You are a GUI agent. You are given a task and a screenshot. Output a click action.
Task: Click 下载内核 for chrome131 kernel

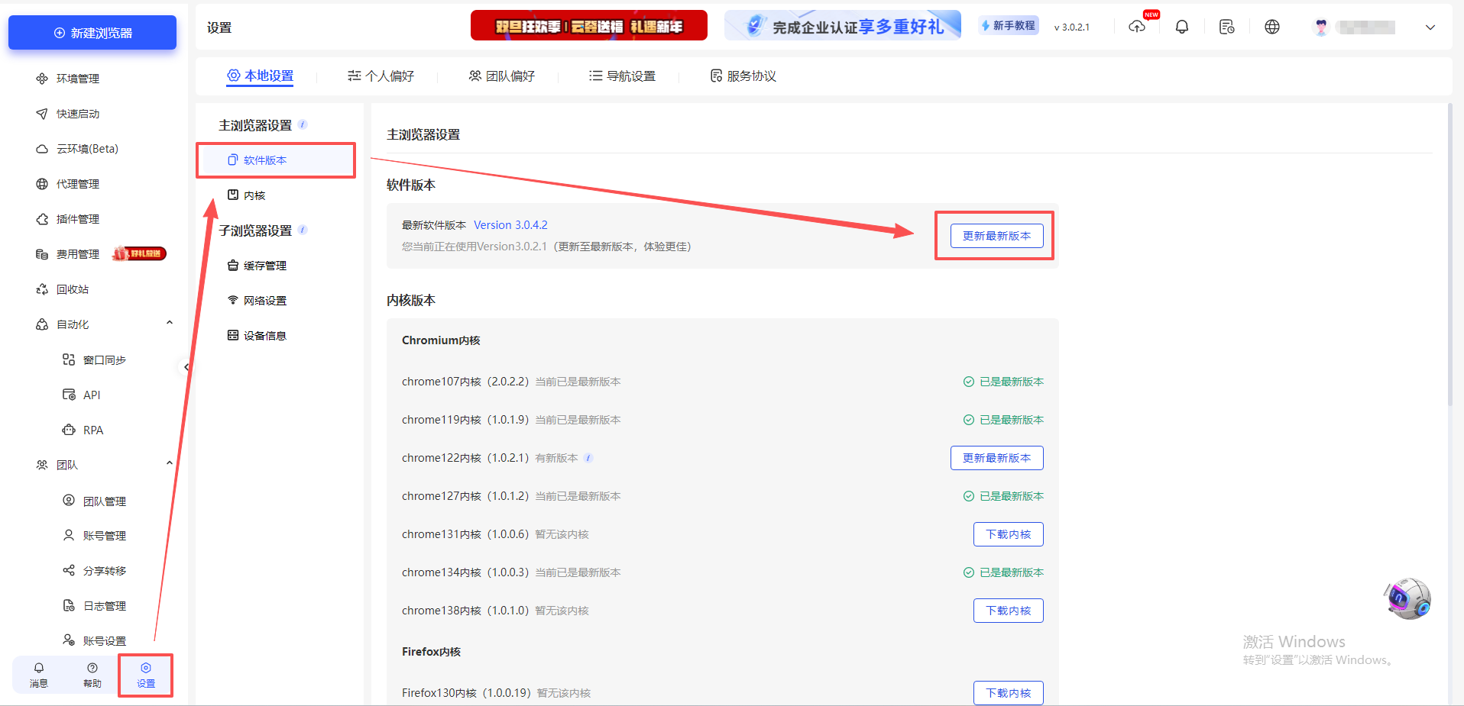click(1008, 534)
